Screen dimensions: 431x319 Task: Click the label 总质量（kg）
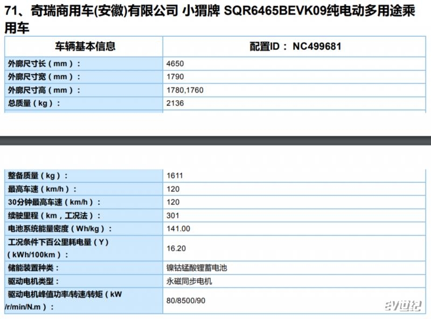tap(34, 103)
